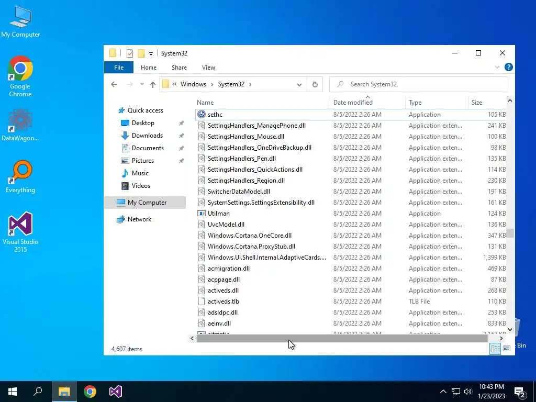The height and width of the screenshot is (402, 536).
Task: Sort by the Size column header
Action: coord(487,103)
